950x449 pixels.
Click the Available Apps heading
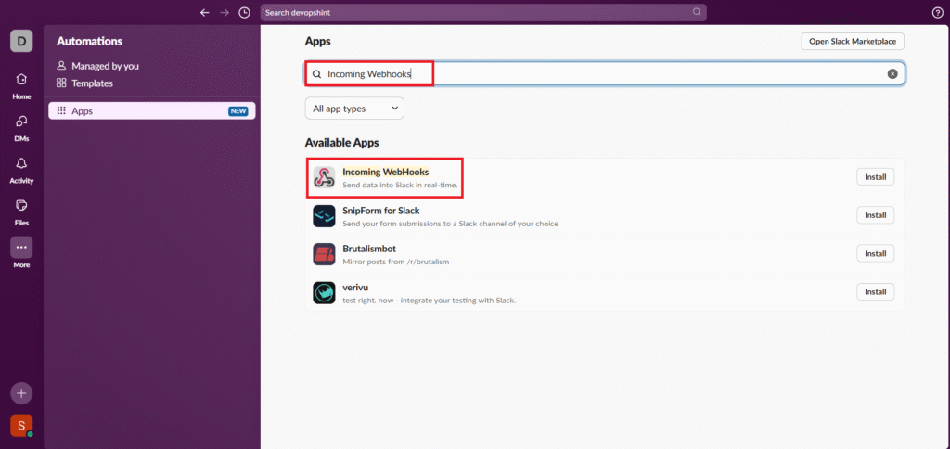coord(341,143)
